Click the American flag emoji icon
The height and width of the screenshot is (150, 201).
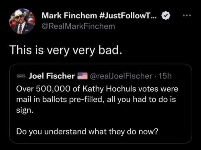pyautogui.click(x=82, y=76)
